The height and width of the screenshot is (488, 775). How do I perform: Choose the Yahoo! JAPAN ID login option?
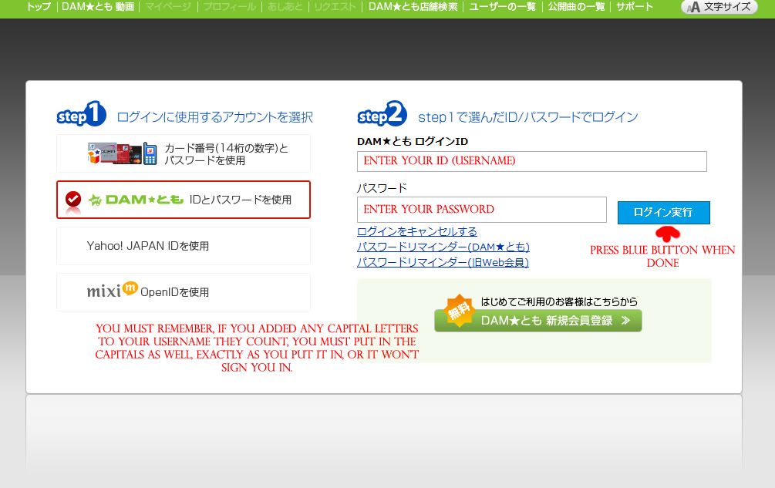coord(184,246)
